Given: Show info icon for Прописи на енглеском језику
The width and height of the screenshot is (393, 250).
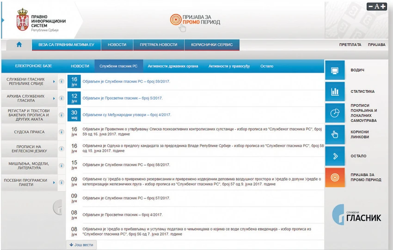Looking at the screenshot, I should coord(61,149).
